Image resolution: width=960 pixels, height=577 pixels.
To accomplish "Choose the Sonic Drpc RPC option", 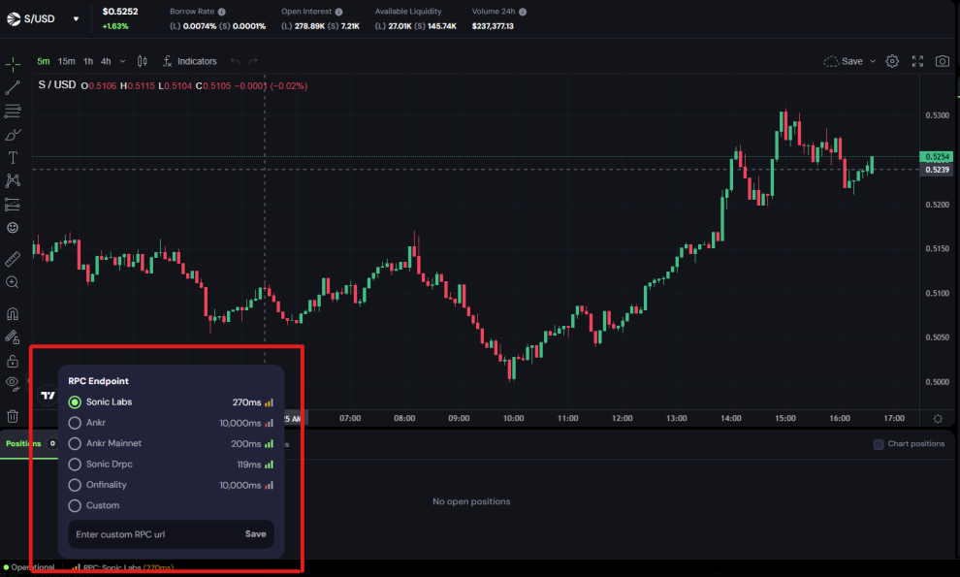I will pos(75,465).
